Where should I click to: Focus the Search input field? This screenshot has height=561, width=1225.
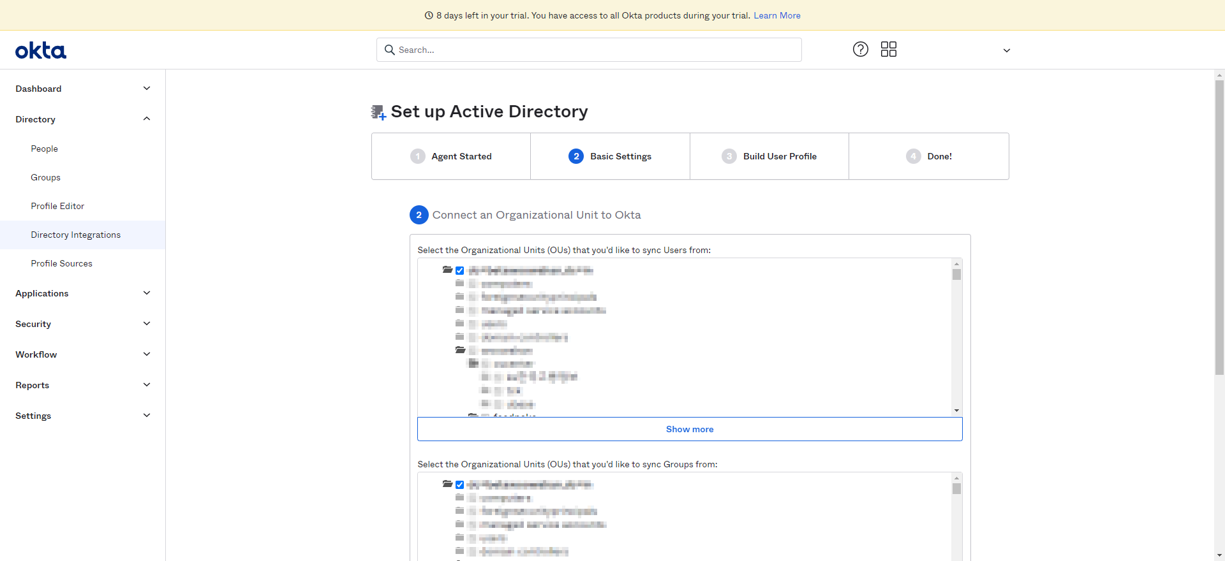[x=589, y=50]
